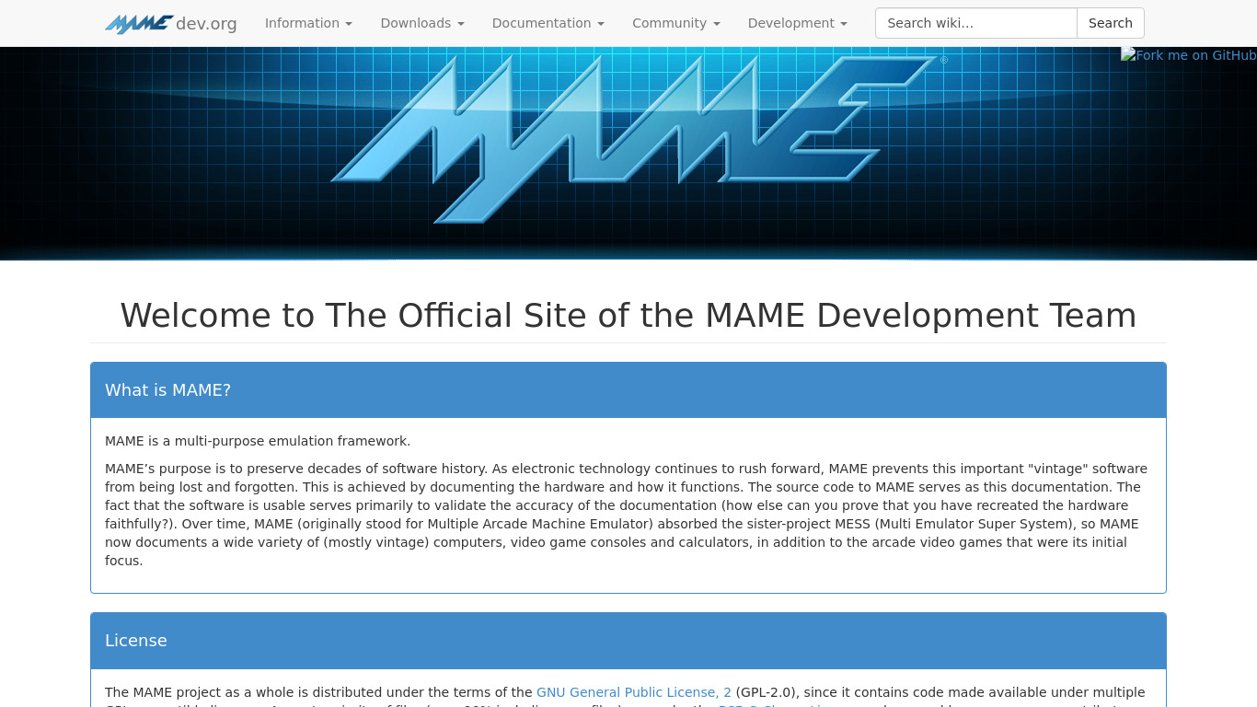
Task: Click text 'MAME is a multi-purpose emulation framework.'
Action: point(258,441)
